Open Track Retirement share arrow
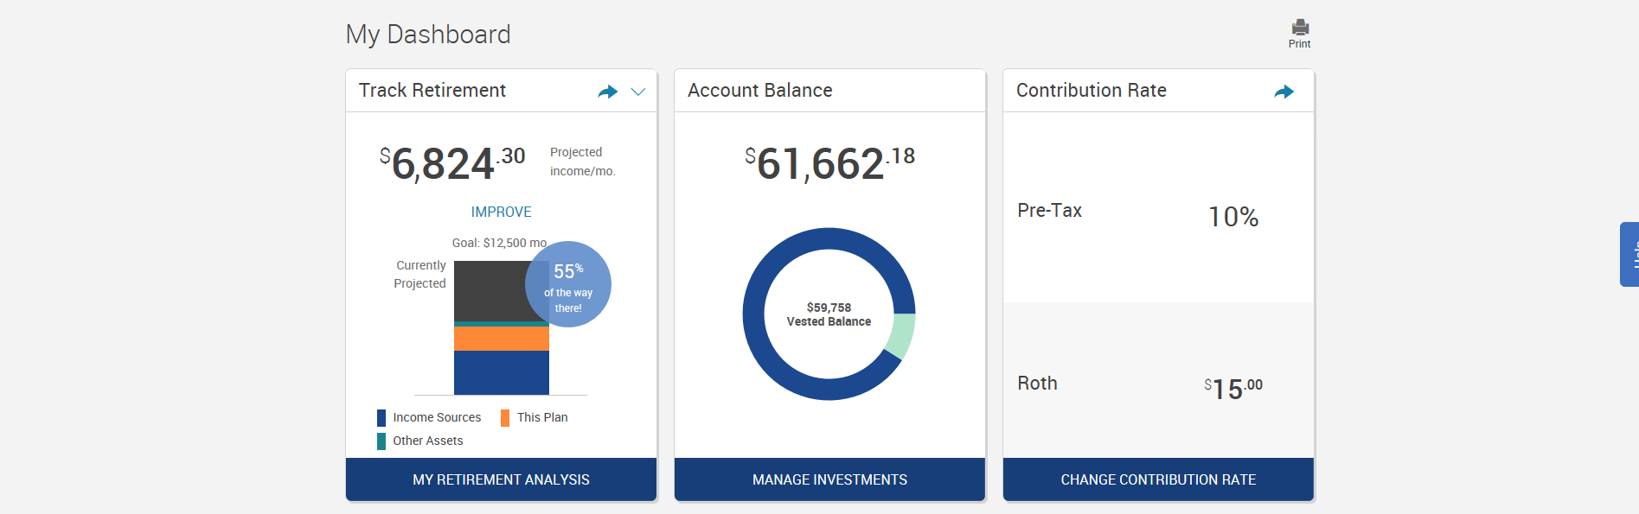The width and height of the screenshot is (1639, 514). click(x=608, y=92)
